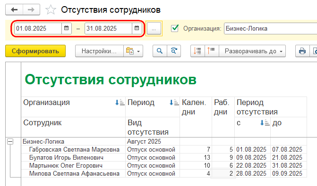Open period selection with ellipsis button

pyautogui.click(x=154, y=28)
